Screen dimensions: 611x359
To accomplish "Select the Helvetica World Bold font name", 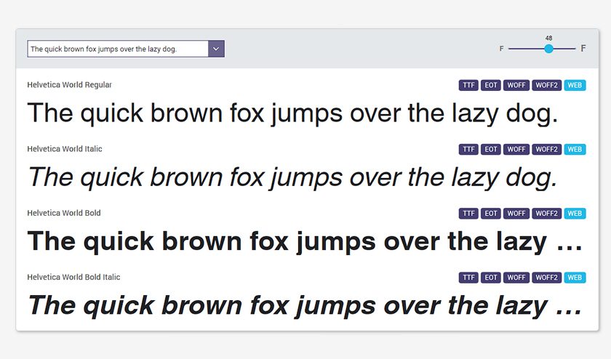I will pos(64,213).
